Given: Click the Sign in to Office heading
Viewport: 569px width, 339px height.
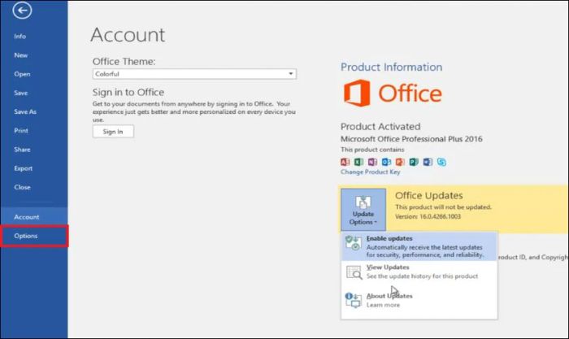Looking at the screenshot, I should click(x=128, y=92).
